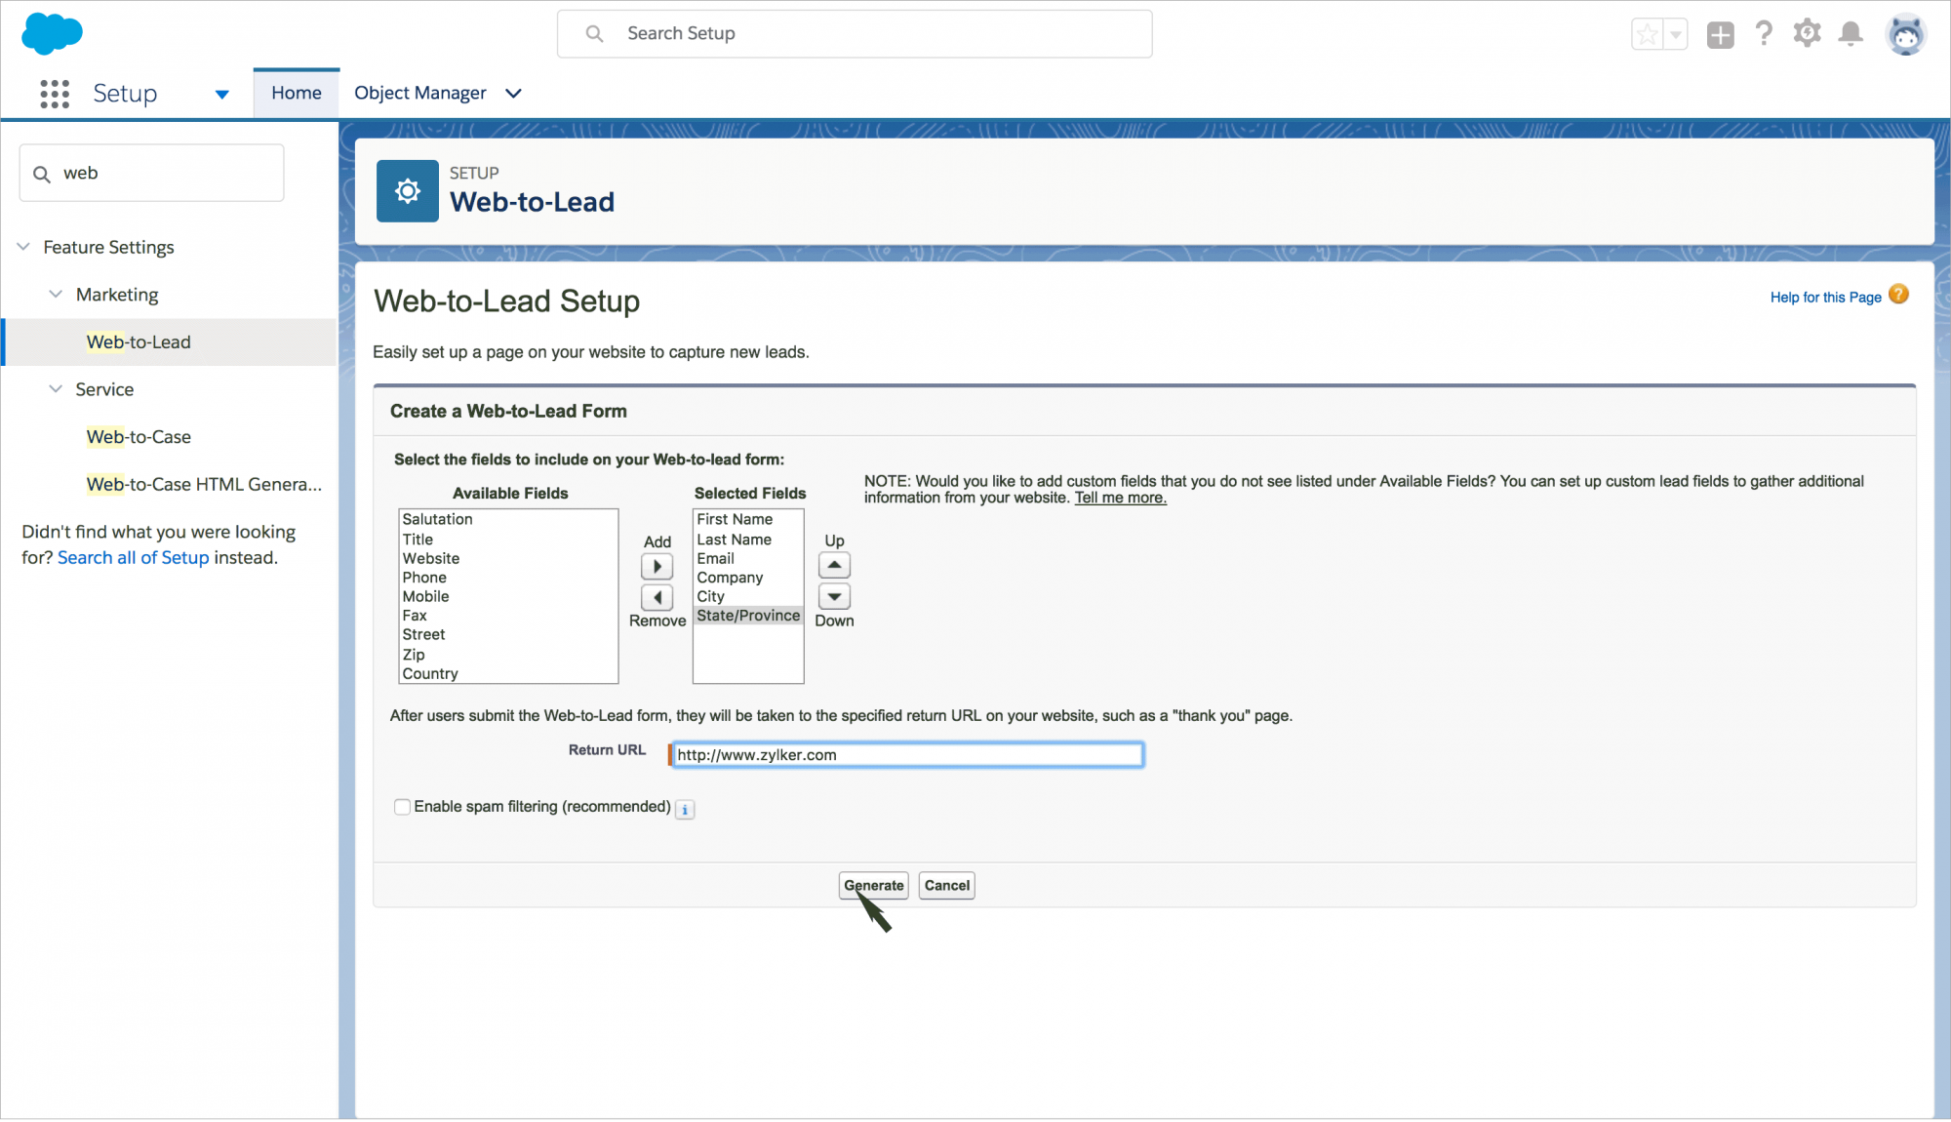
Task: Open the favorites list dropdown arrow
Action: pos(1676,35)
